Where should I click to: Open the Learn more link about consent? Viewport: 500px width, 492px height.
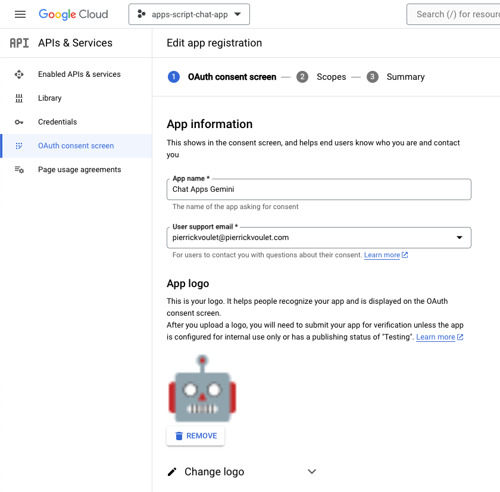coord(381,254)
